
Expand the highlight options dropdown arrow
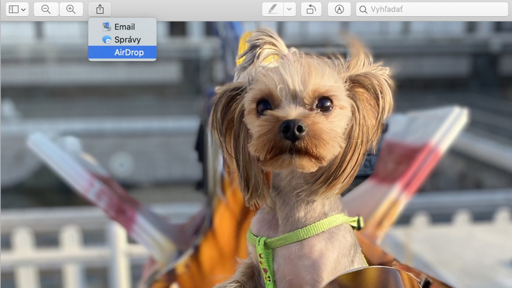pyautogui.click(x=289, y=9)
